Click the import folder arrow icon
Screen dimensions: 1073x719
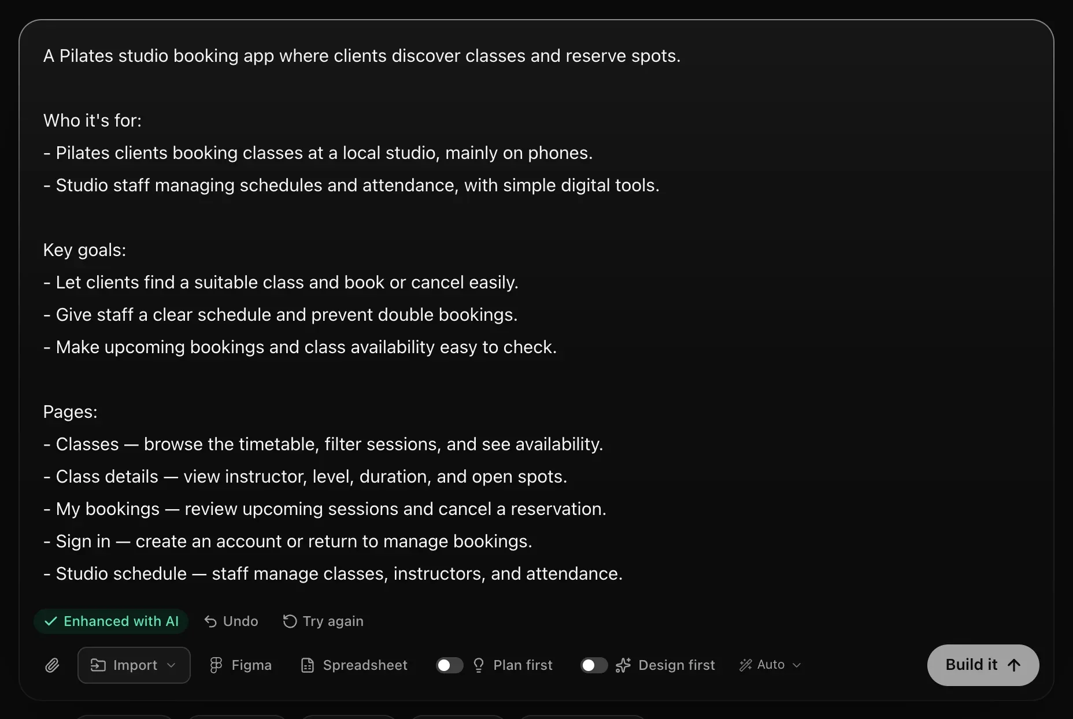coord(98,665)
